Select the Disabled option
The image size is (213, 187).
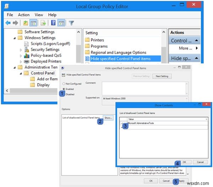[x=70, y=94]
